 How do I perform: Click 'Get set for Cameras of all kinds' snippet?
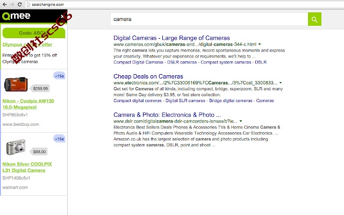(x=198, y=92)
